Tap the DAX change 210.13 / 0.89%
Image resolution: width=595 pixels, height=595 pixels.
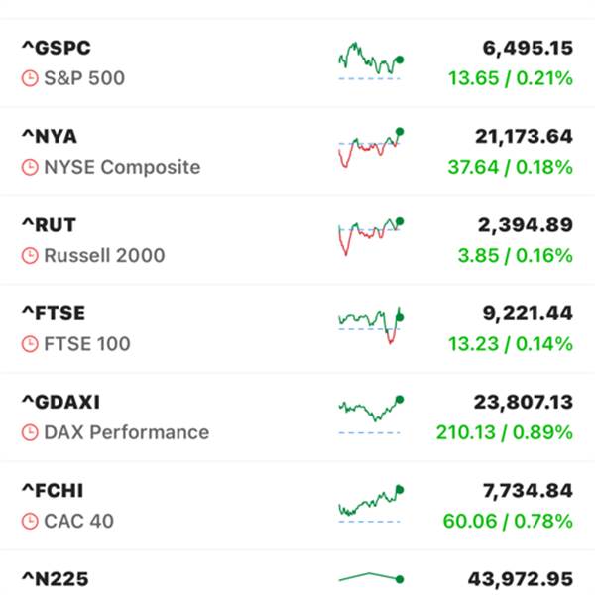tap(505, 432)
